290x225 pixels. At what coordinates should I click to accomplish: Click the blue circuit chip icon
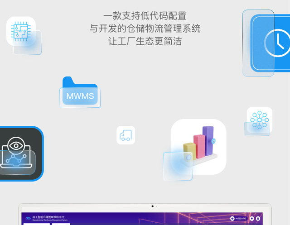(x=21, y=31)
